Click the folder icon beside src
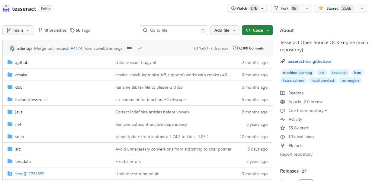This screenshot has width=372, height=181. click(x=10, y=149)
